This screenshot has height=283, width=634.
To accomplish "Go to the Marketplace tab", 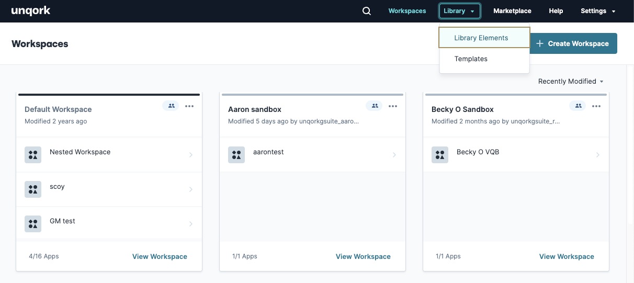I will (512, 11).
